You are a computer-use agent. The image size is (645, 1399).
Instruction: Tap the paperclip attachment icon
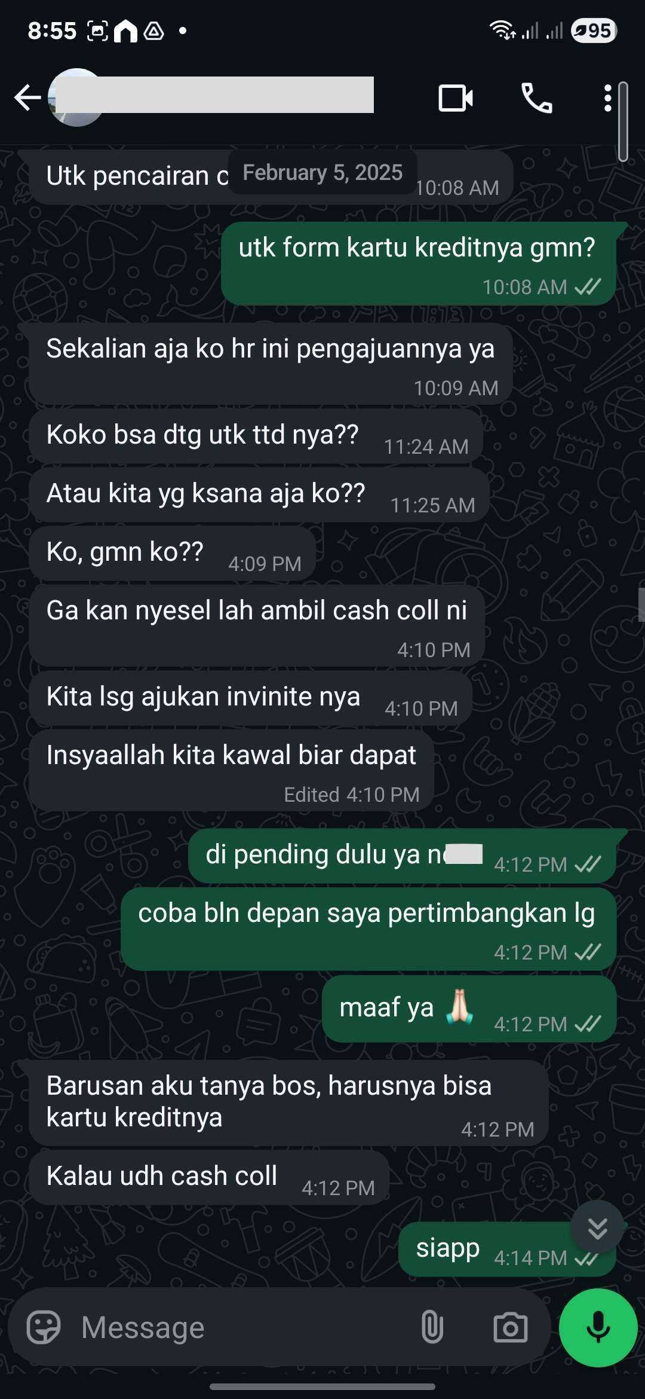pyautogui.click(x=432, y=1327)
